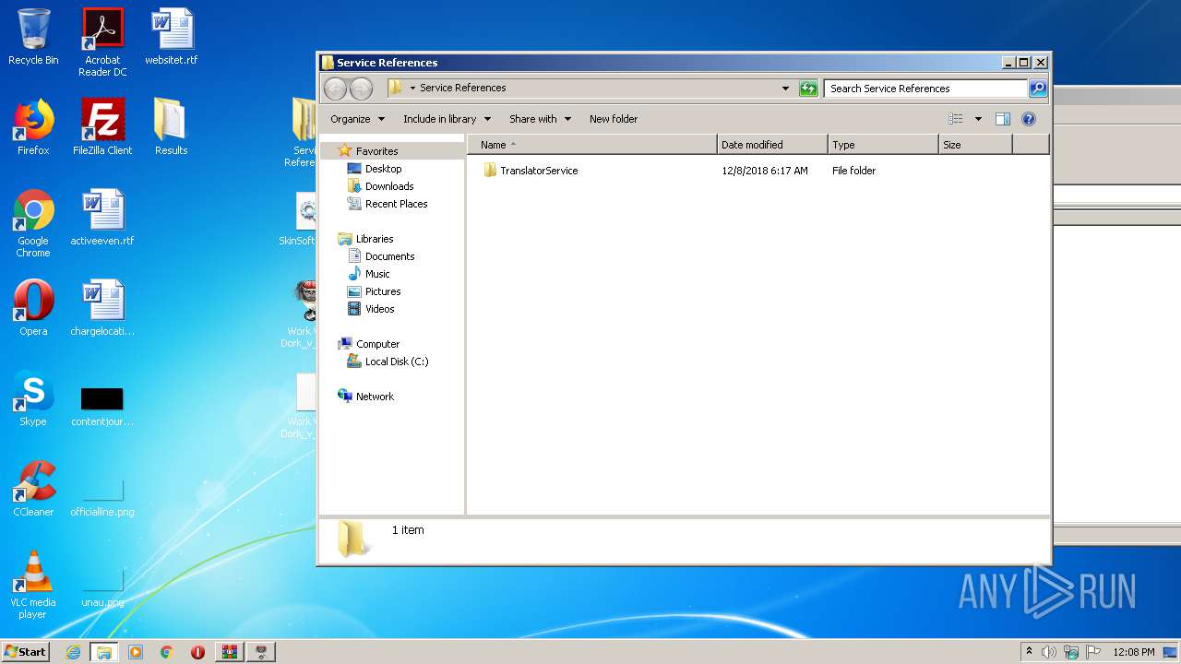The width and height of the screenshot is (1181, 664).
Task: Open Action Center flag tray icon
Action: 1092,652
